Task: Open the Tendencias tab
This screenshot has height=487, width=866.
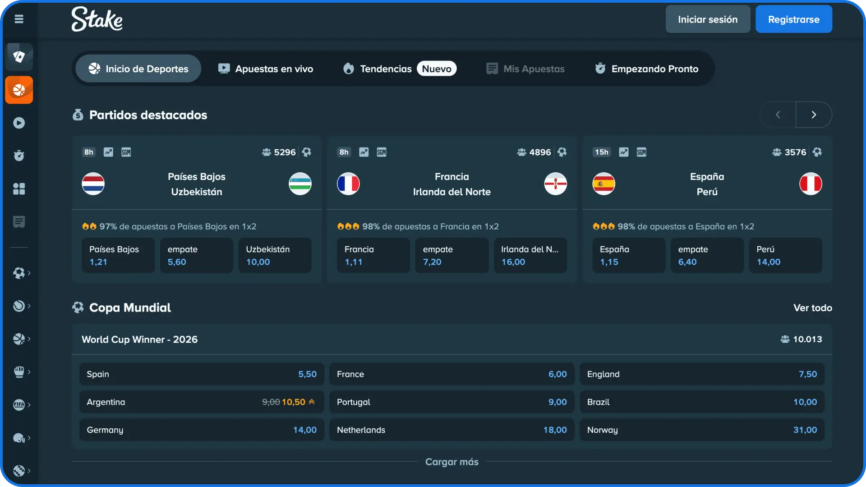Action: pos(400,69)
